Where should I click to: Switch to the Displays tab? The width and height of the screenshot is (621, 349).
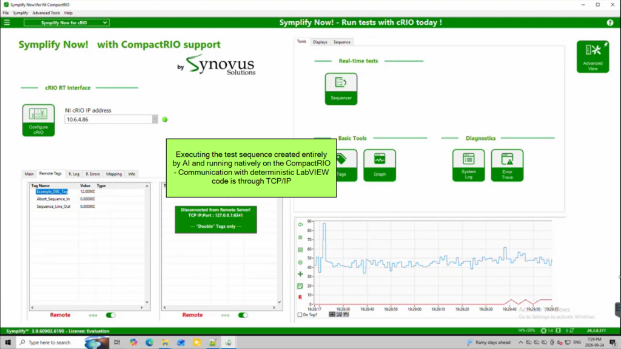pos(320,42)
